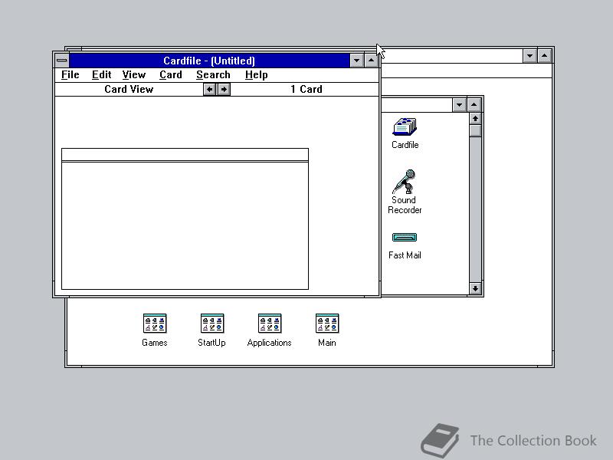Screen dimensions: 613x460
Task: Click the '1 Card' status text
Action: (x=306, y=90)
